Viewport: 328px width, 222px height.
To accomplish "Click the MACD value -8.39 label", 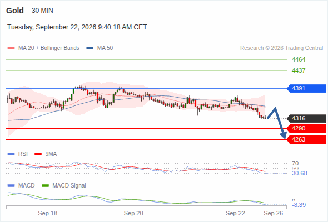I will click(x=299, y=205).
